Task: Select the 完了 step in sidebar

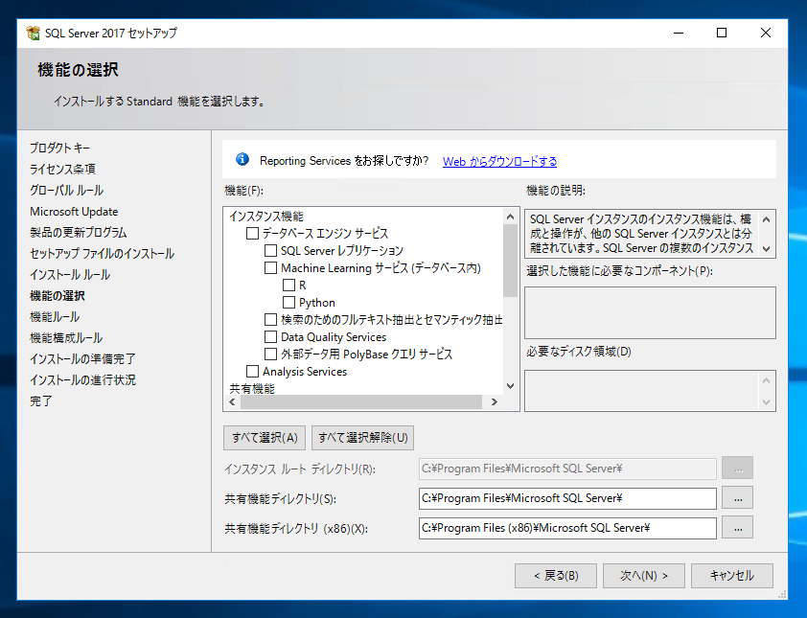Action: [40, 401]
